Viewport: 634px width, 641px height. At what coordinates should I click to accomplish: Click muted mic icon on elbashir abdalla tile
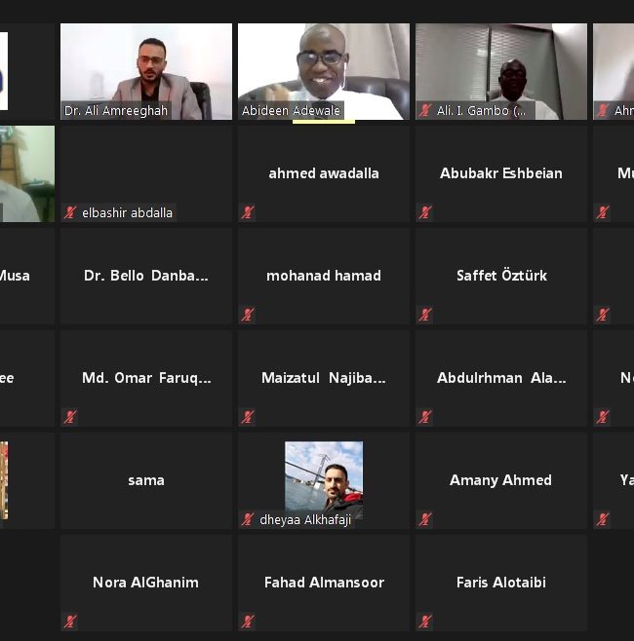point(70,212)
